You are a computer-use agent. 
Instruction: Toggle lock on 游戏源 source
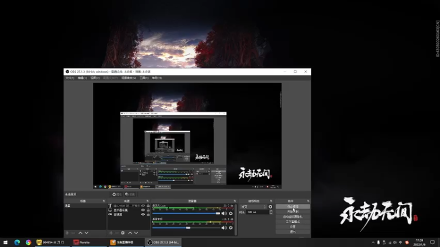click(x=148, y=215)
